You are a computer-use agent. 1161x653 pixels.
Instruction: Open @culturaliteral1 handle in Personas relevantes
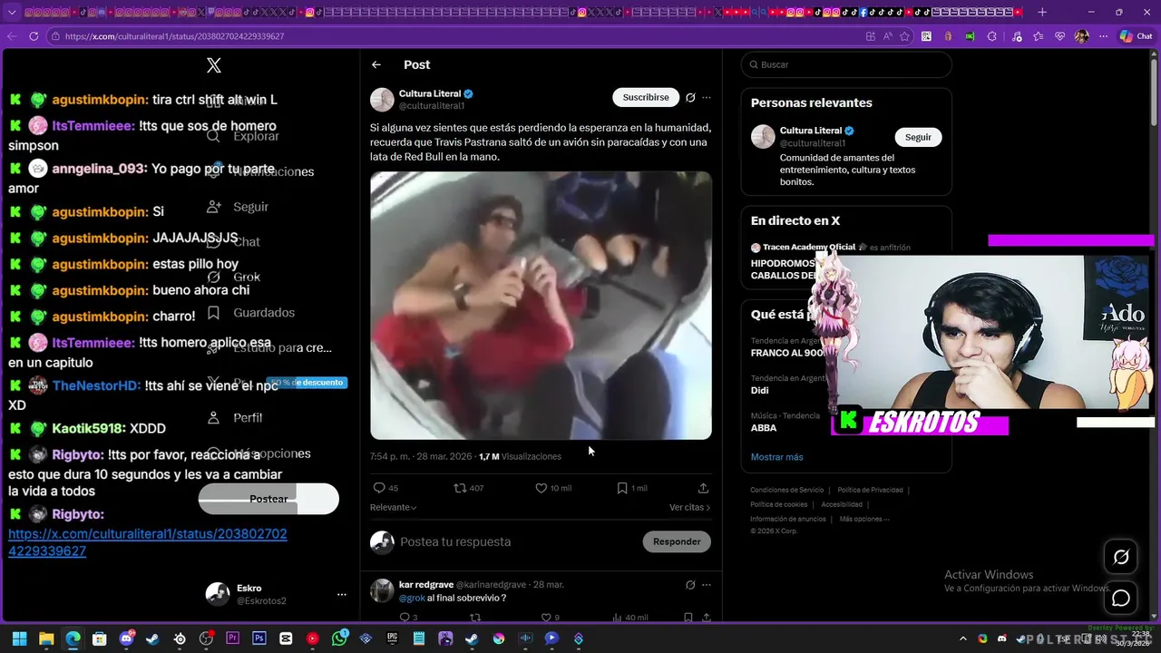[813, 143]
